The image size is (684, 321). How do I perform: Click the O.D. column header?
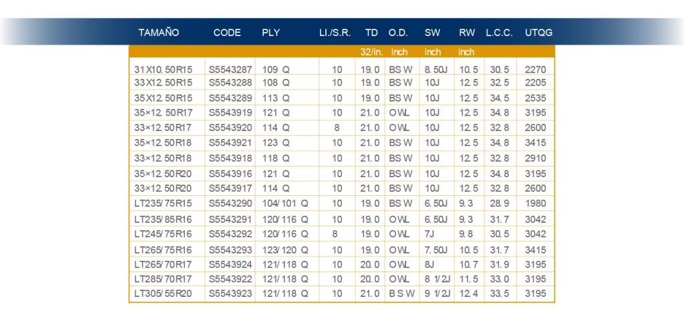click(399, 33)
